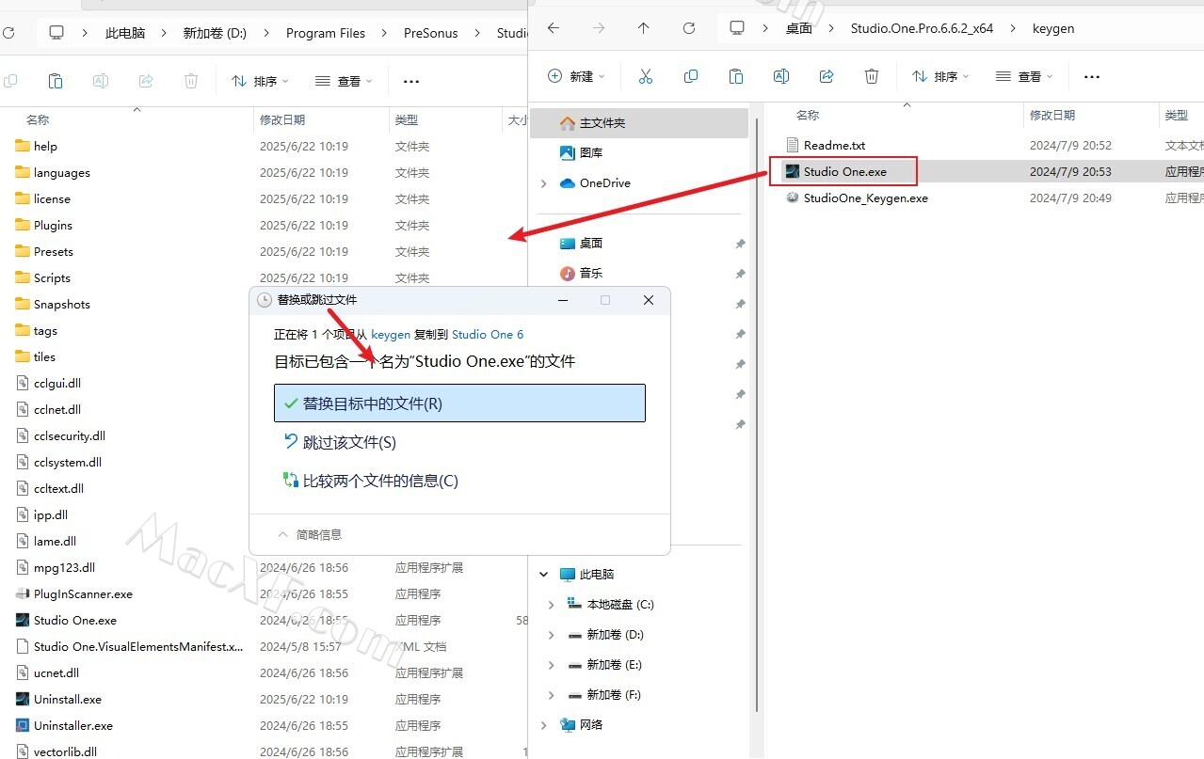The image size is (1204, 759).
Task: Click the Cut scissors icon in keygen toolbar
Action: 646,76
